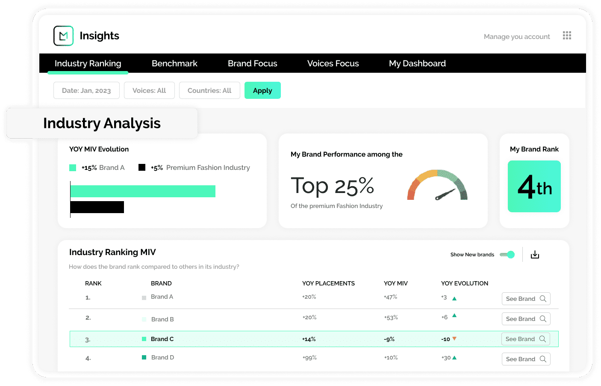The image size is (601, 386).
Task: Click the performance gauge chart
Action: pos(437,185)
